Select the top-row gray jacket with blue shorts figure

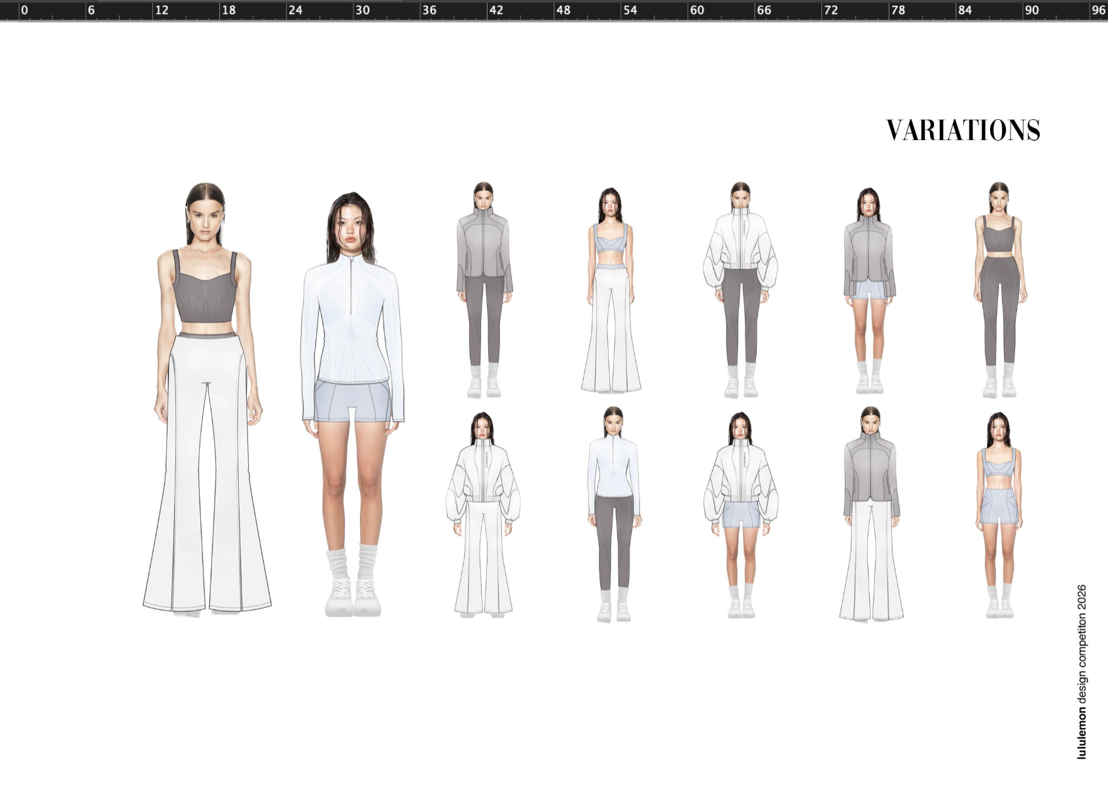pos(869,288)
